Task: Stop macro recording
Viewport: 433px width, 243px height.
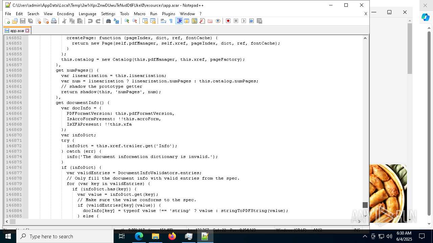Action: click(236, 21)
